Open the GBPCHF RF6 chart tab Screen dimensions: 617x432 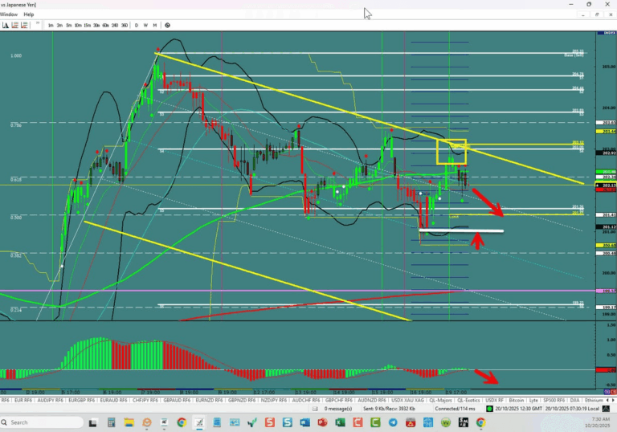tap(339, 400)
